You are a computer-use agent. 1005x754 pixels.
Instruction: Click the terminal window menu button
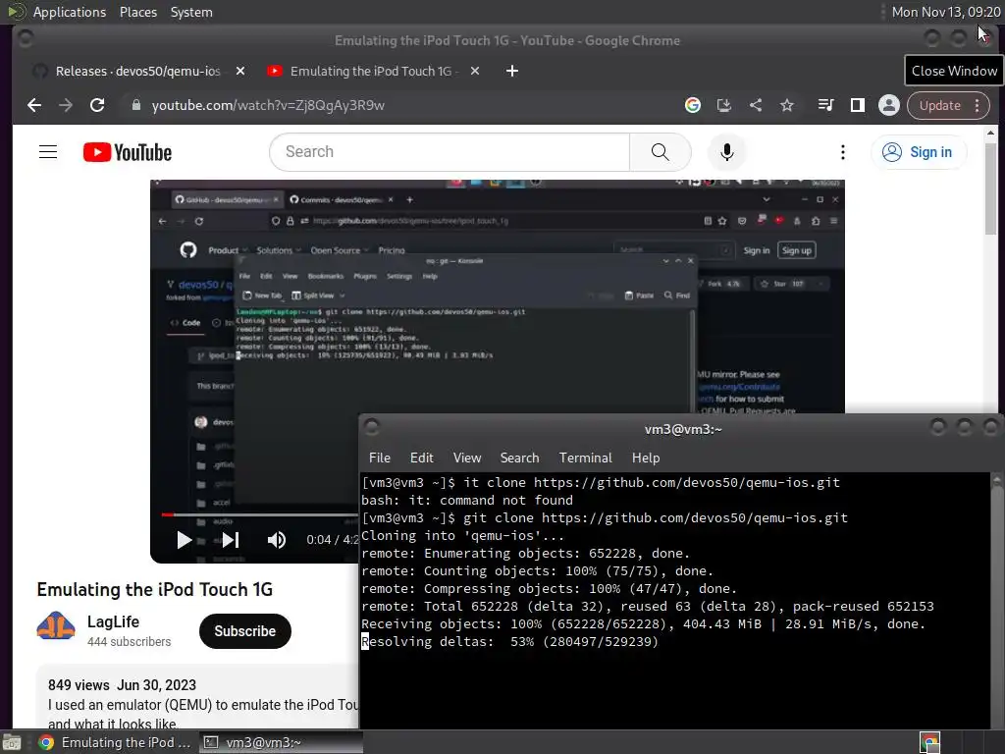pos(372,426)
